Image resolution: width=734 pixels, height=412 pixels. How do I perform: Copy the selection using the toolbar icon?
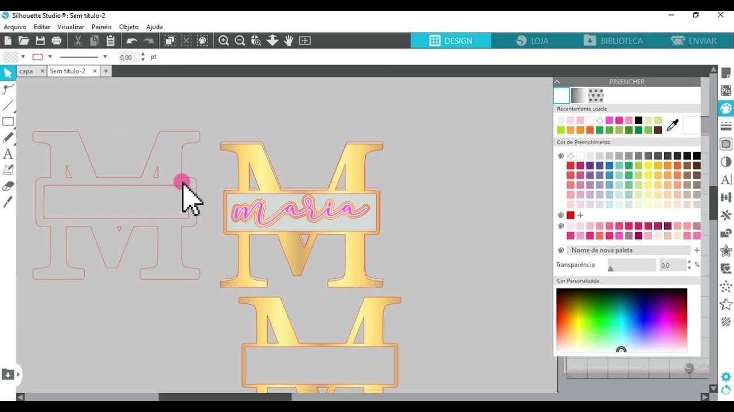pos(95,41)
